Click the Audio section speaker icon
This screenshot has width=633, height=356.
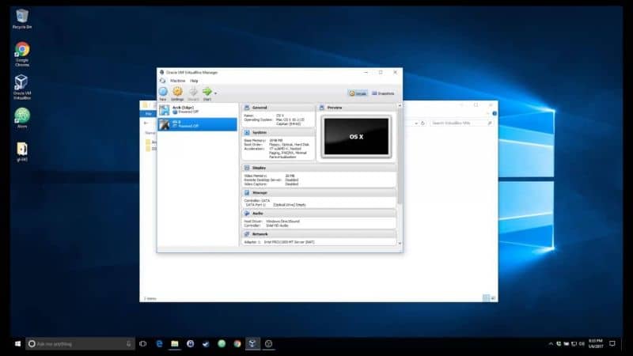[x=247, y=213]
